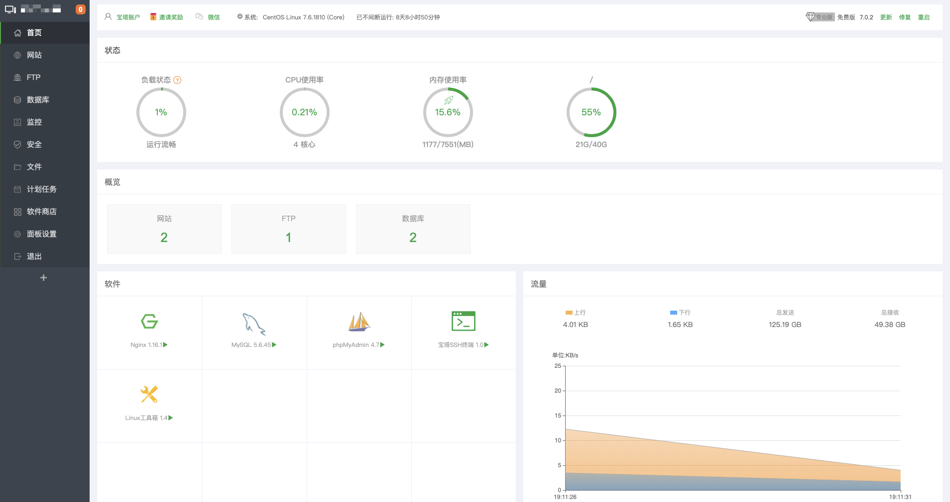Click the gear icon beside 面板设置
The width and height of the screenshot is (950, 502).
(x=17, y=234)
